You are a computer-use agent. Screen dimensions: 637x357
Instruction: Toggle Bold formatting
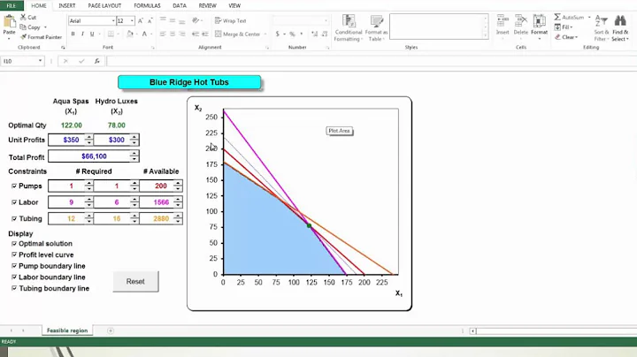73,34
